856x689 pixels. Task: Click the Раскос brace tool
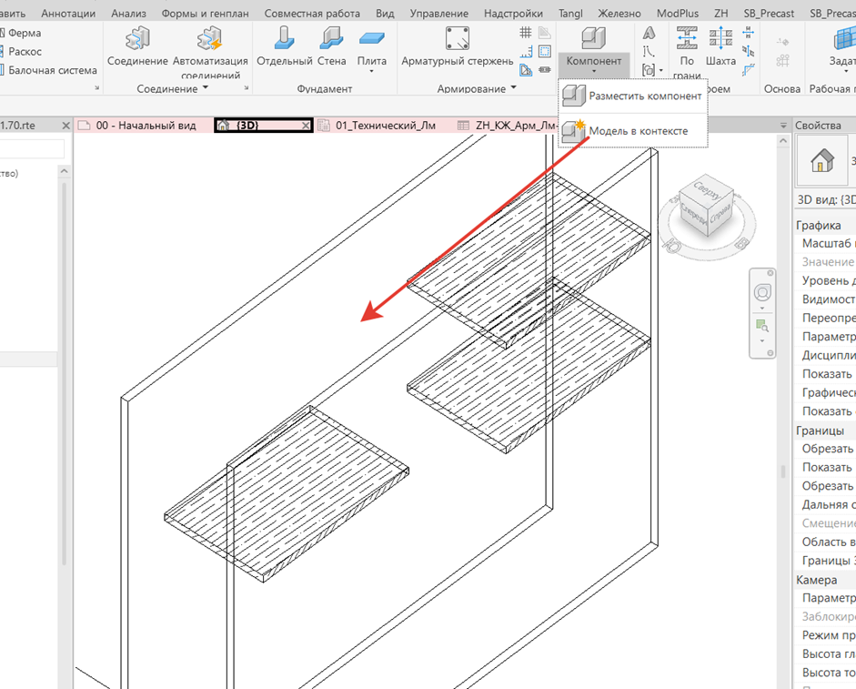[x=21, y=51]
